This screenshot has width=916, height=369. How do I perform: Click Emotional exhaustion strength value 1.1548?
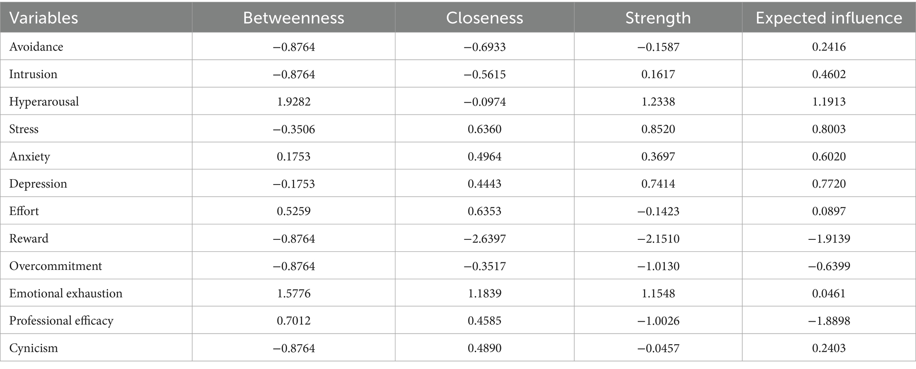tap(658, 294)
